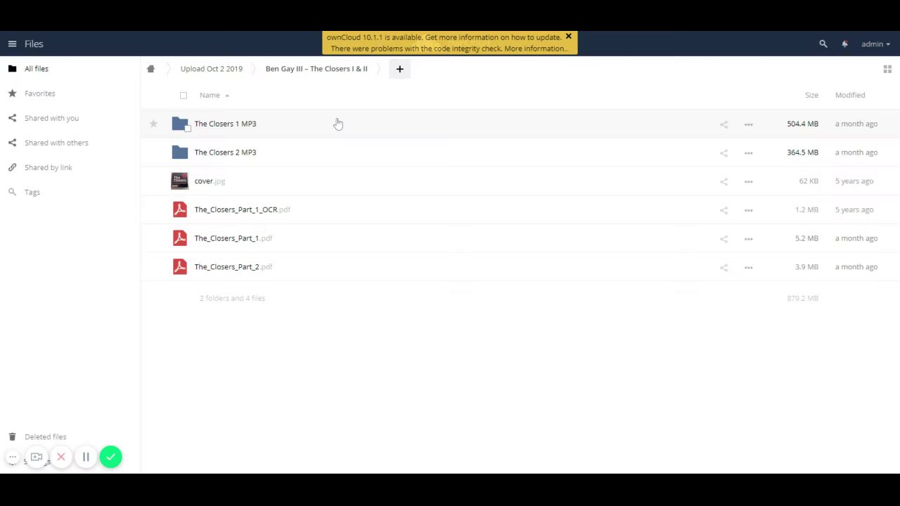Open The_Closers_Part_1.pdf
This screenshot has width=900, height=506.
pyautogui.click(x=233, y=238)
